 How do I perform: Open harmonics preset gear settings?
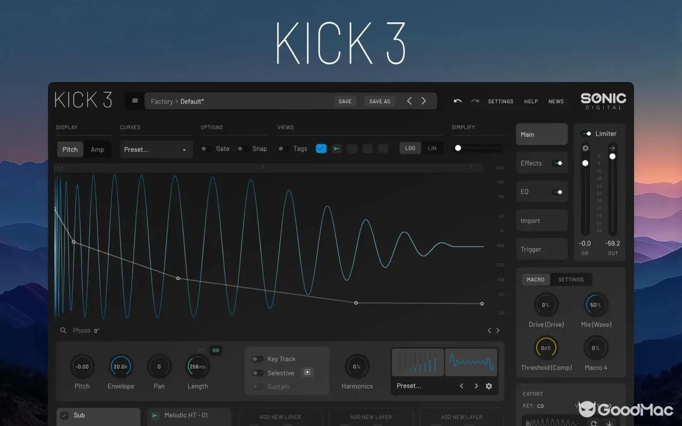[489, 386]
